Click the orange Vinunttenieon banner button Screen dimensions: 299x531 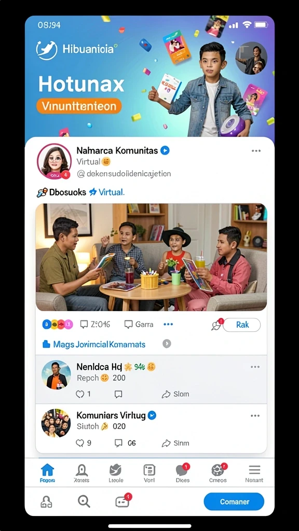tap(79, 106)
